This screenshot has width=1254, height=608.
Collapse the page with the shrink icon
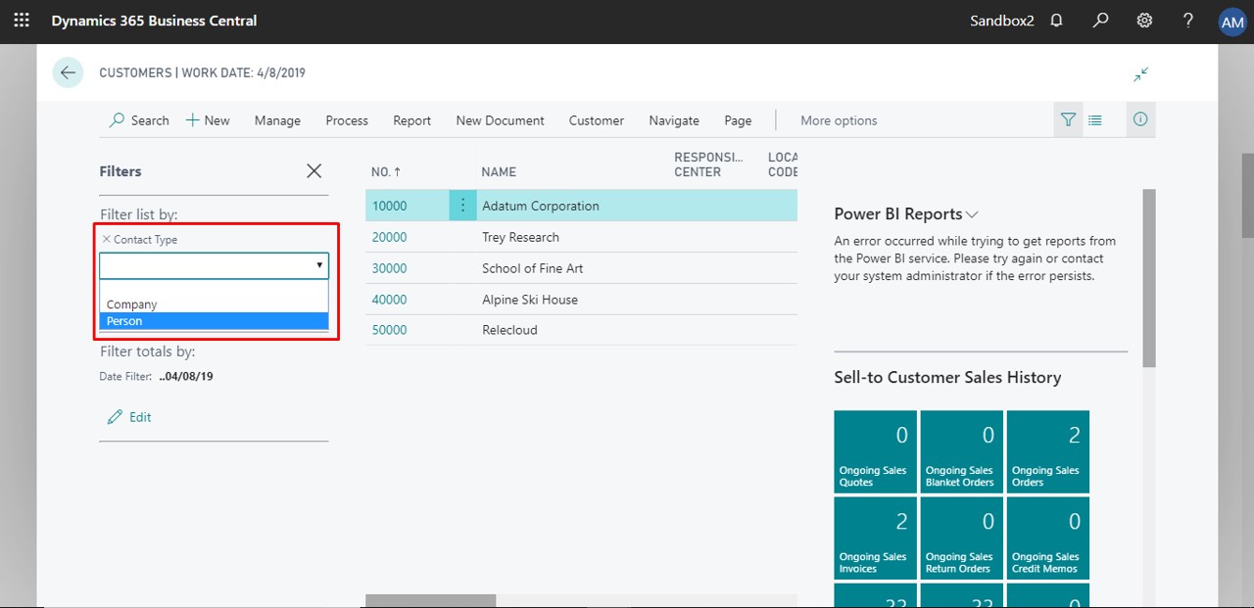pos(1141,73)
